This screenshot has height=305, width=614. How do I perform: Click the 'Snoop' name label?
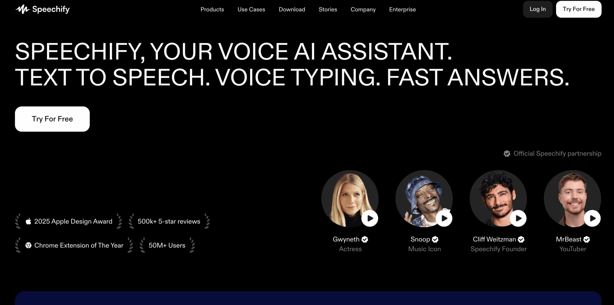tap(420, 239)
